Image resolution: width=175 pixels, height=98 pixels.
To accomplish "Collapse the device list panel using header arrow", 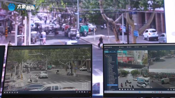I will 116,50.
